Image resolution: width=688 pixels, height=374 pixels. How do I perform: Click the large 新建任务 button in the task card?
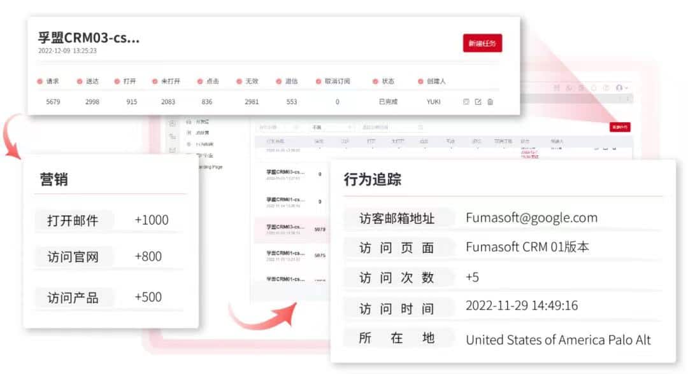pos(482,43)
